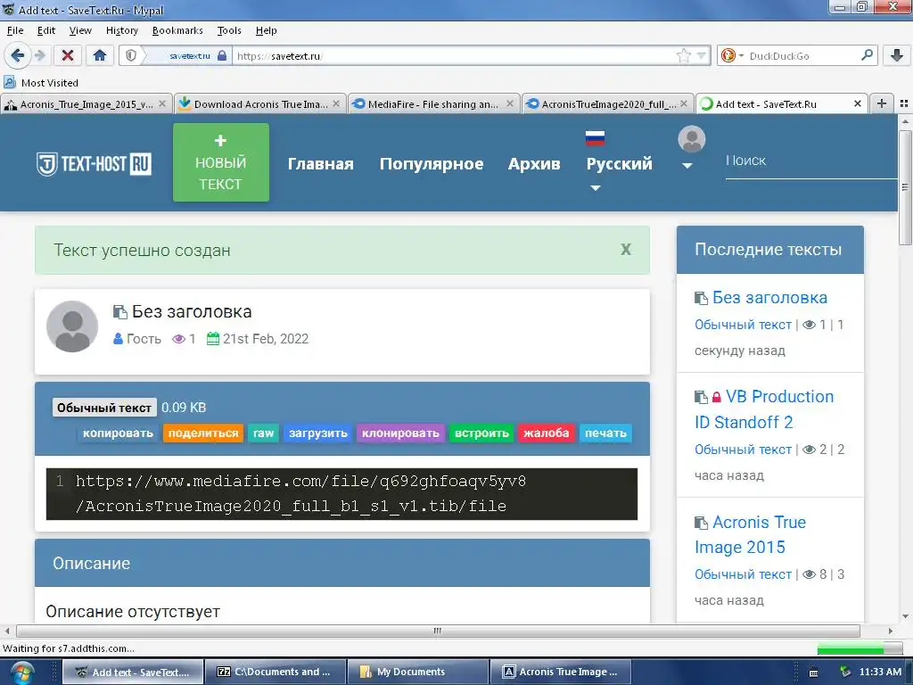The width and height of the screenshot is (913, 685).
Task: Expand the user account dropdown arrow
Action: [x=687, y=166]
